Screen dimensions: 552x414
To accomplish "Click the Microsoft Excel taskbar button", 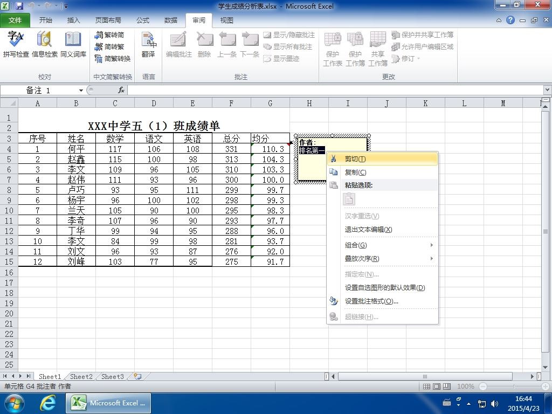I will point(108,403).
